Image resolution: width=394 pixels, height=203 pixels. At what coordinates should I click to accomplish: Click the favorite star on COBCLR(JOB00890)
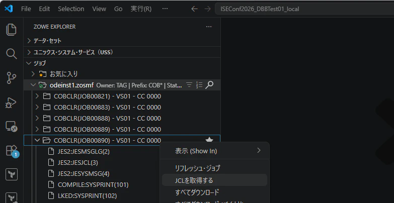pyautogui.click(x=209, y=140)
